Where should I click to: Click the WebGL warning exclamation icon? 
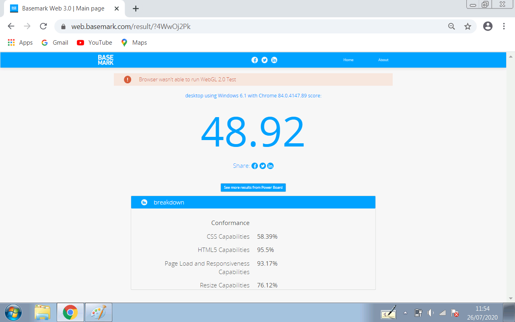(127, 79)
